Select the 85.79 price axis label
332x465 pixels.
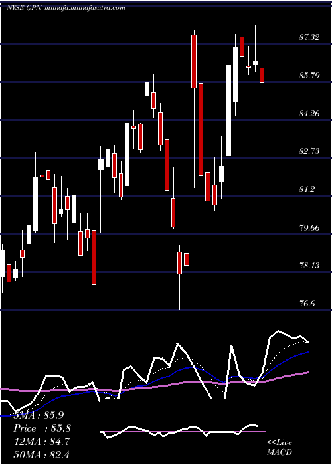pos(309,75)
